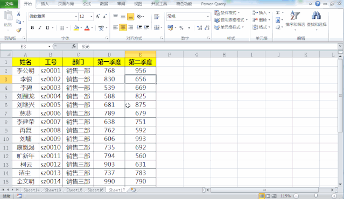344x199 pixels.
Task: Align text to the left
Action: tap(115, 27)
